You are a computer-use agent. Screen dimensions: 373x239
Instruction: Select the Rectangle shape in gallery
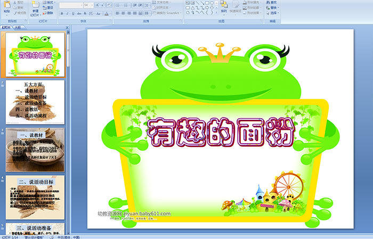tap(207, 3)
